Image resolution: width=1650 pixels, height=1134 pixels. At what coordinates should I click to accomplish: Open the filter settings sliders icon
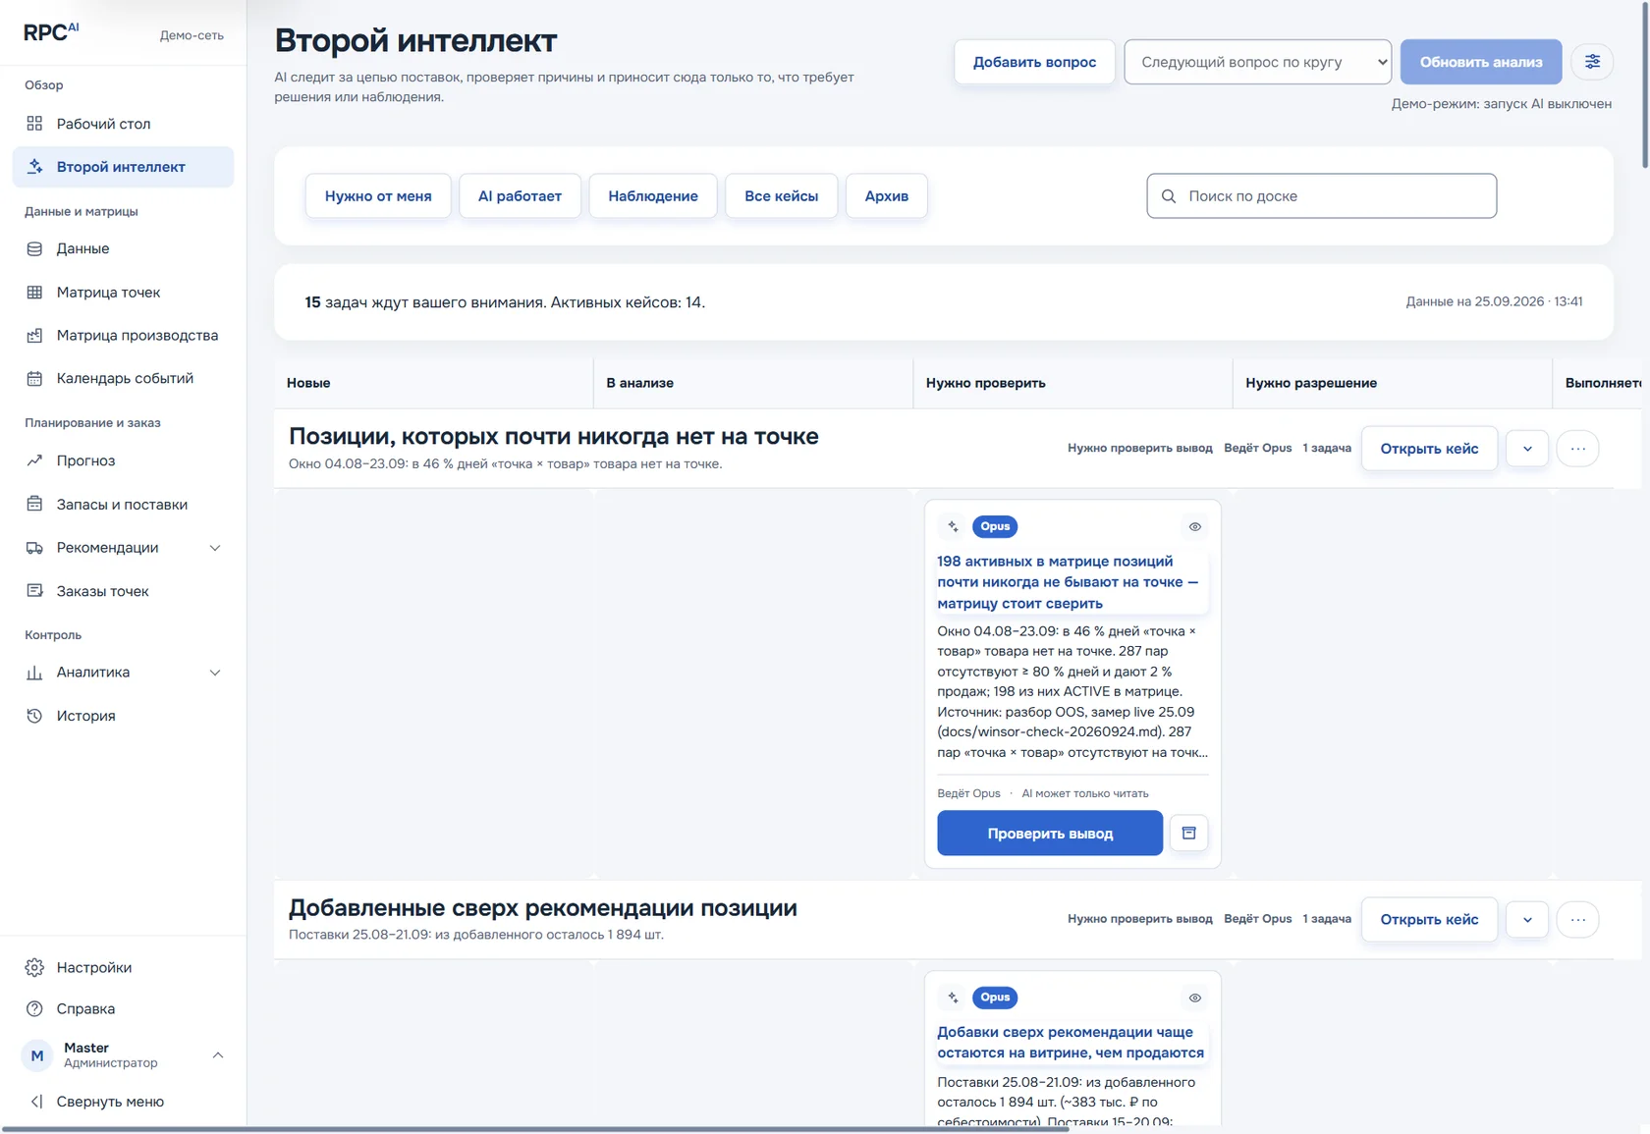[1592, 62]
